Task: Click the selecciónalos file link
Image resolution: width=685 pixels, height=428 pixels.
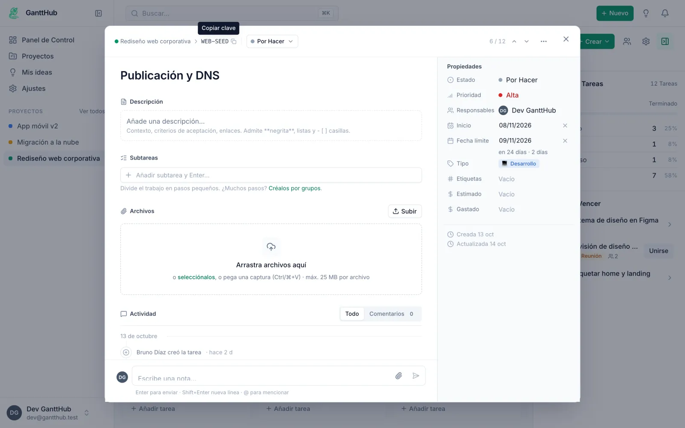Action: [196, 277]
